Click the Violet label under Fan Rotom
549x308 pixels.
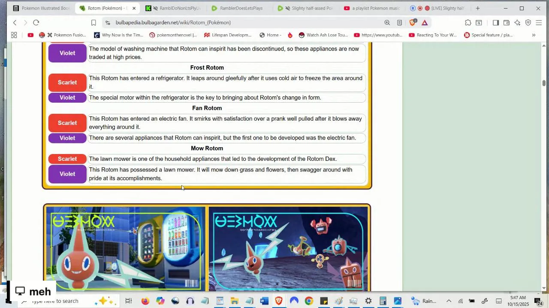67,138
